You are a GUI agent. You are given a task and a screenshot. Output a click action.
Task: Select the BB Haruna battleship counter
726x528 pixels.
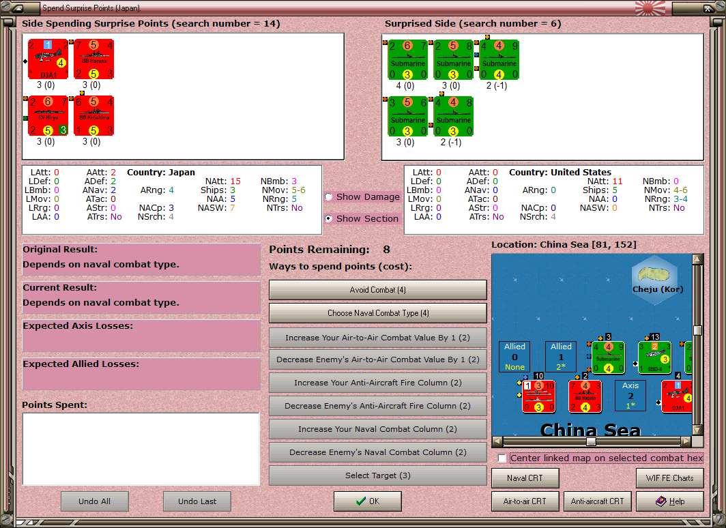click(x=94, y=59)
